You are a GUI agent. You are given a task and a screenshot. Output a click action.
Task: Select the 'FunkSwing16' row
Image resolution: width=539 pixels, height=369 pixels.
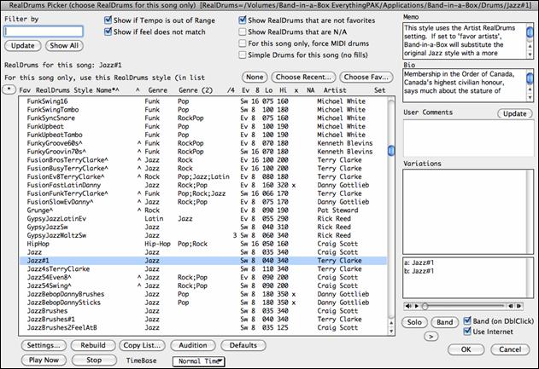pyautogui.click(x=202, y=101)
